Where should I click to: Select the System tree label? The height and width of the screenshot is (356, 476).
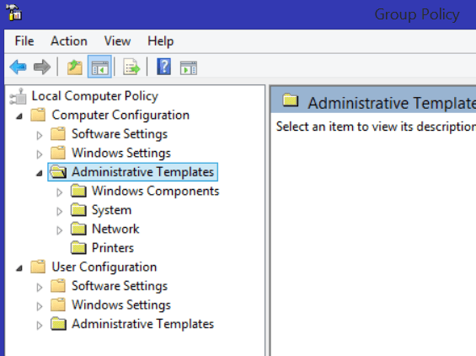click(x=111, y=210)
